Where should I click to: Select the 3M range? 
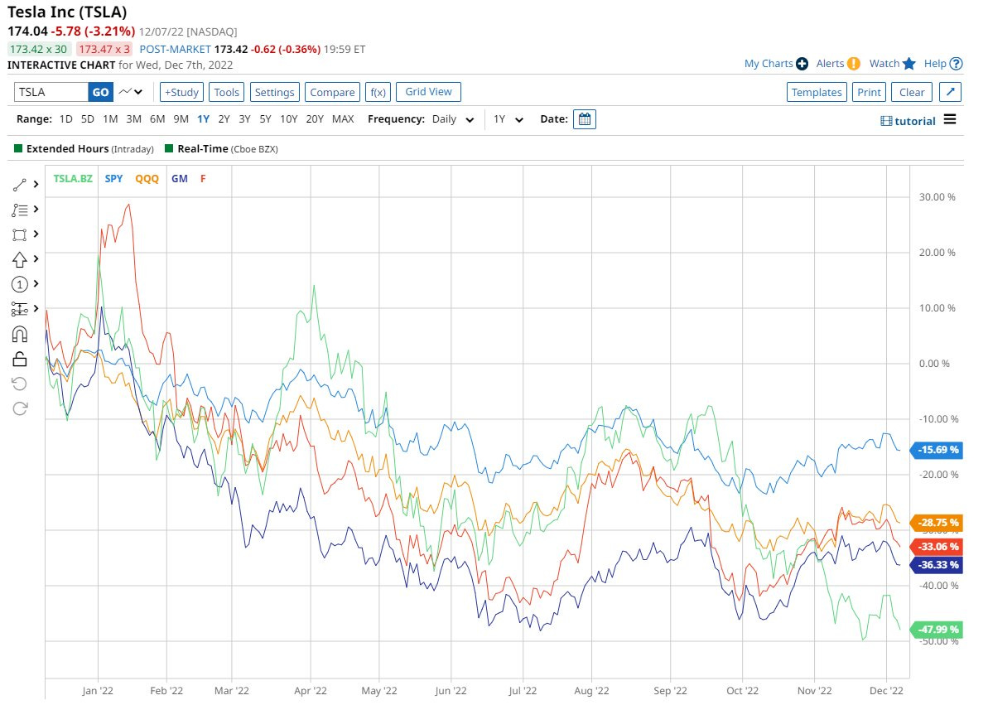[x=133, y=119]
